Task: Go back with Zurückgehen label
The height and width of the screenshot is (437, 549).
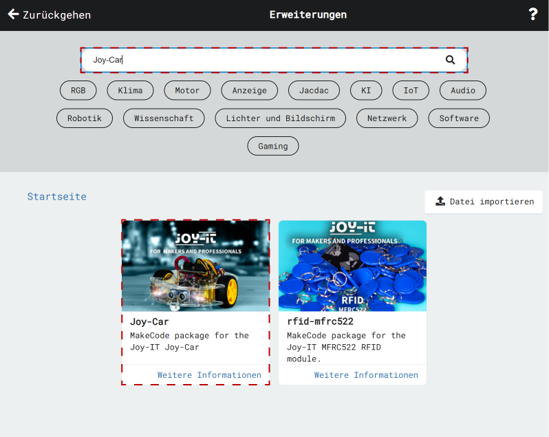Action: [x=56, y=15]
